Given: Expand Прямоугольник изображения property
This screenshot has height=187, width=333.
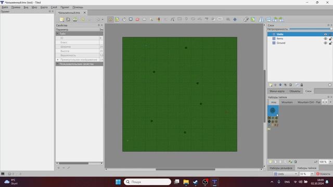Looking at the screenshot, I should click(58, 60).
